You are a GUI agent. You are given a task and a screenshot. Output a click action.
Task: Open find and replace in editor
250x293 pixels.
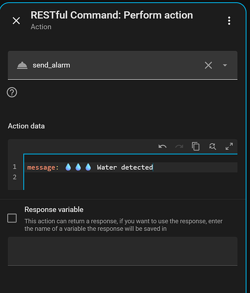click(212, 146)
